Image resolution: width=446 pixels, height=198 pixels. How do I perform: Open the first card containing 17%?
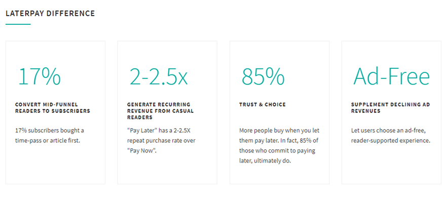click(x=55, y=112)
